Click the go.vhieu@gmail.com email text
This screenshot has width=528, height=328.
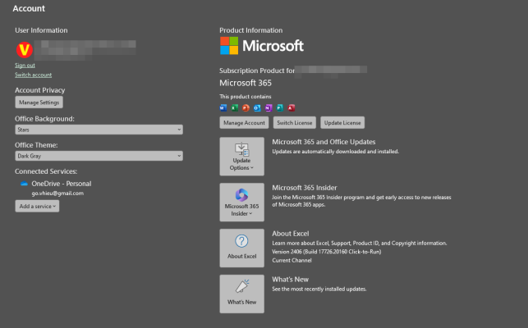click(57, 194)
